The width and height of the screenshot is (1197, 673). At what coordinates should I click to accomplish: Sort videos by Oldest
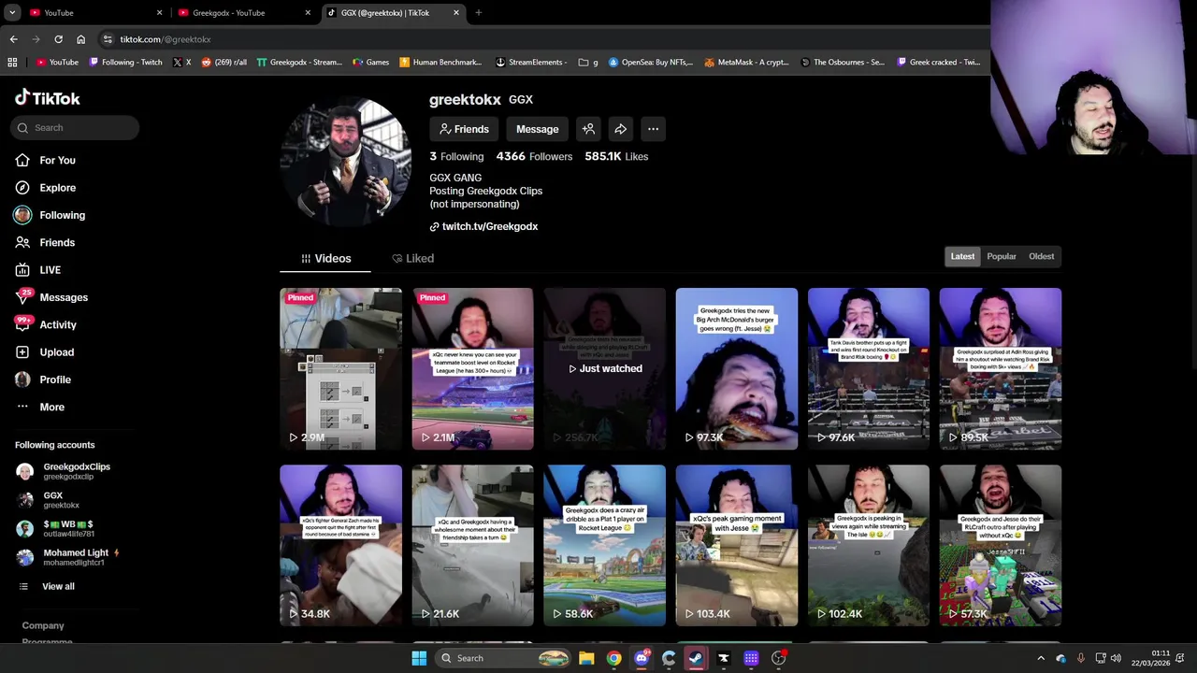tap(1041, 256)
